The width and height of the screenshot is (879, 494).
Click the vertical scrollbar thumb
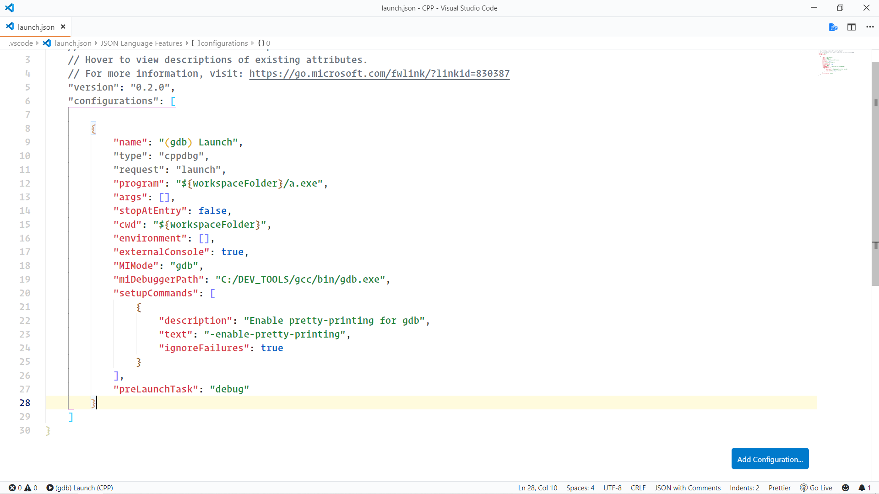click(x=875, y=174)
